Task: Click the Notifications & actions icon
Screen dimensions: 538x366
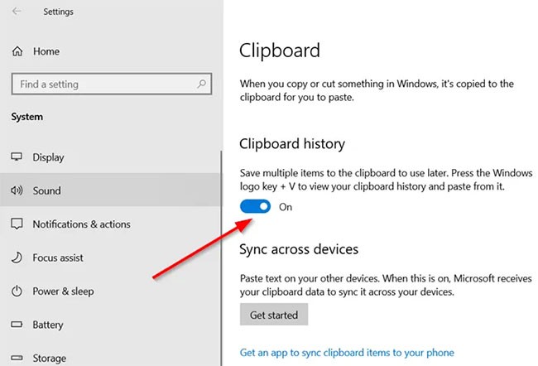Action: point(17,224)
